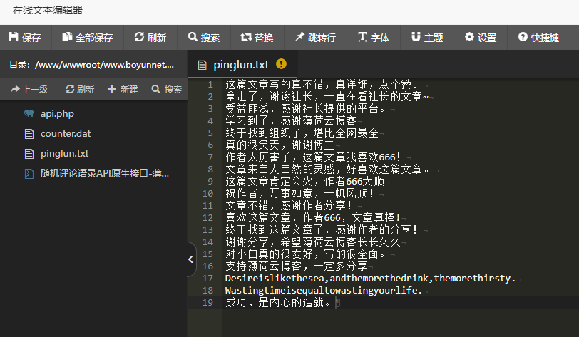This screenshot has height=337, width=579.
Task: Click line 7 text 作者太厉害了
Action: click(257, 157)
